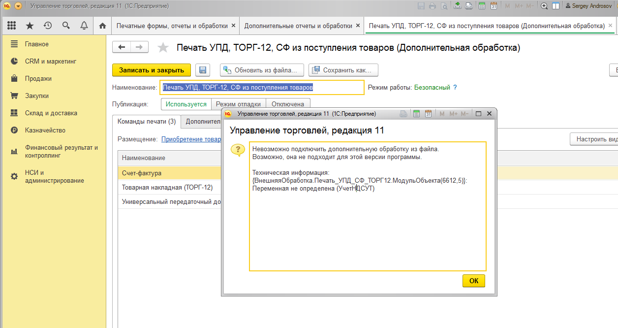Viewport: 618px width, 328px height.
Task: Select Используется publication option
Action: pos(186,104)
